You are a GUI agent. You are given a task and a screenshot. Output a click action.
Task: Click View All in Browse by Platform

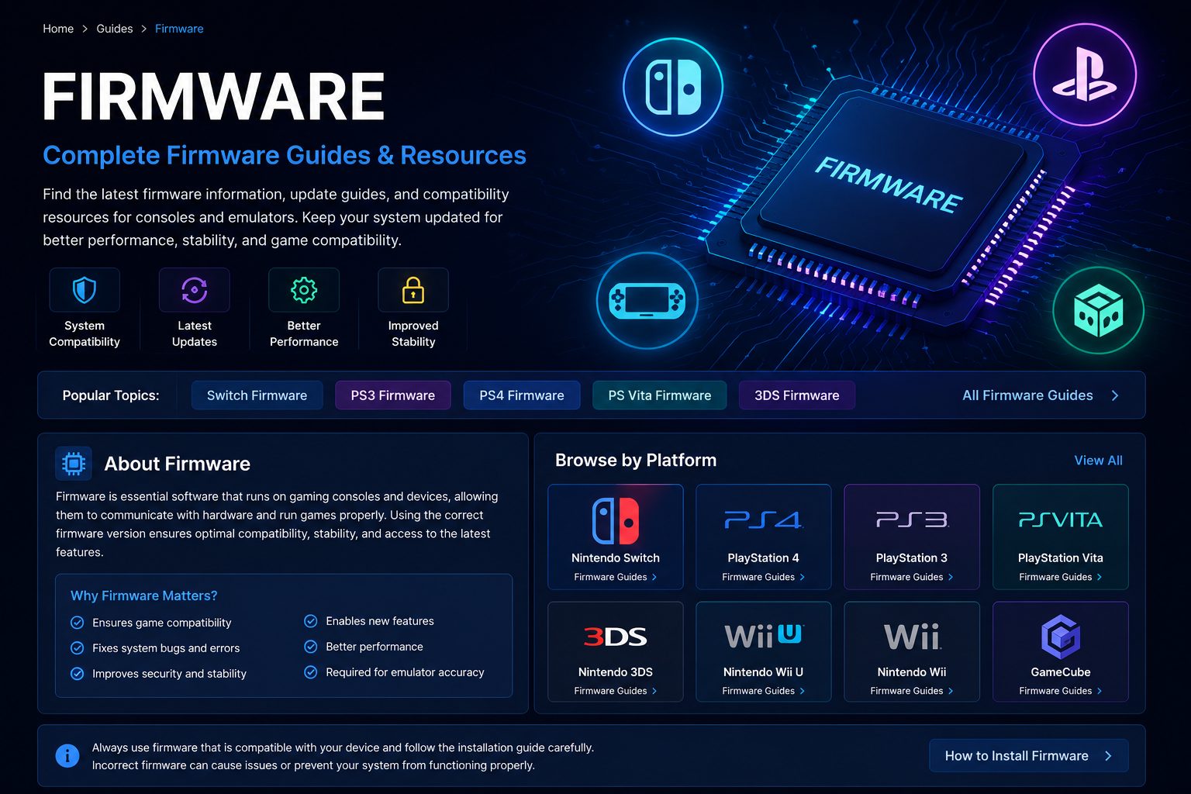coord(1098,461)
